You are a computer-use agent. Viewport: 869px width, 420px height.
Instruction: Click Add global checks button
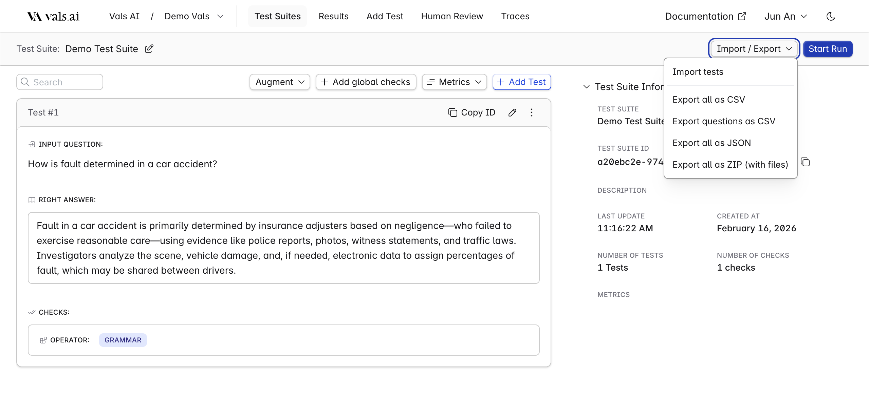[366, 82]
